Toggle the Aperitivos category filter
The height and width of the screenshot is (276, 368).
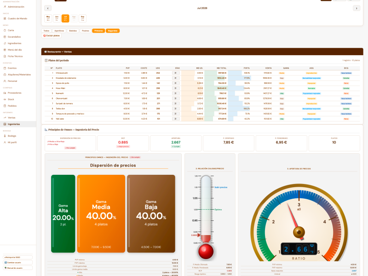[x=59, y=31]
